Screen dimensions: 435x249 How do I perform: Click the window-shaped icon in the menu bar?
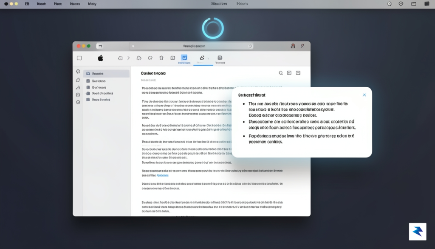pos(414,3)
